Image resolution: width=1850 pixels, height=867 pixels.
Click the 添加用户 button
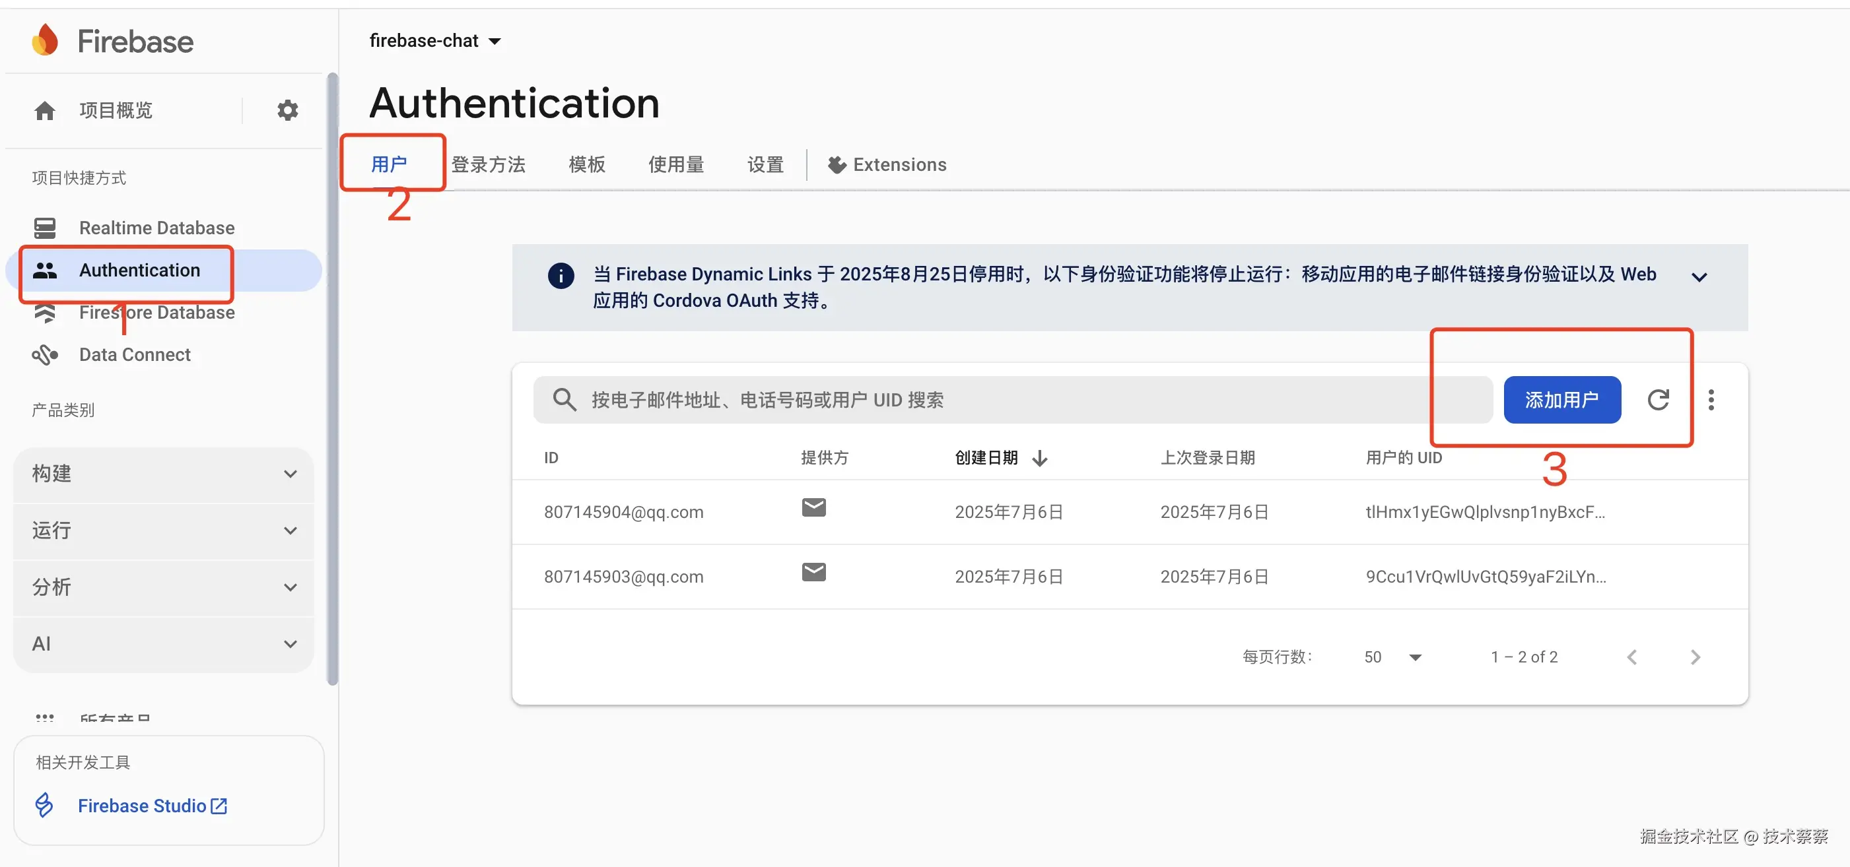coord(1561,400)
